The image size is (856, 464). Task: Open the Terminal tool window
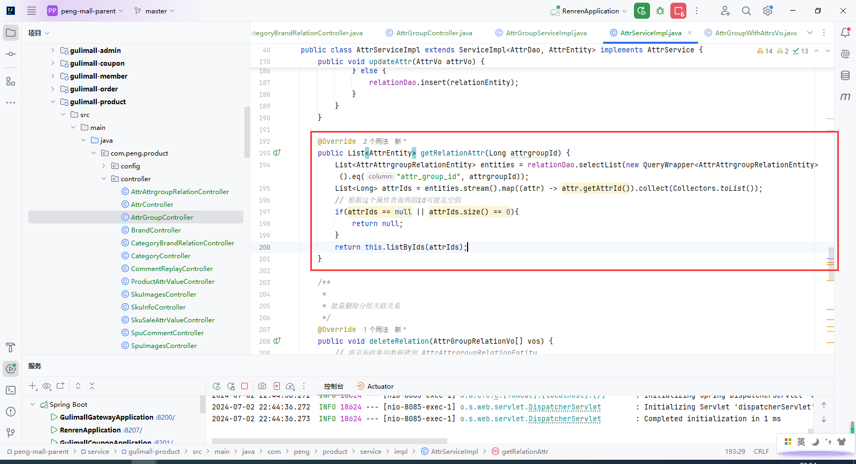11,390
